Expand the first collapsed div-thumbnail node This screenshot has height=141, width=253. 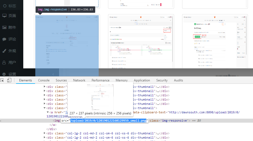click(45, 86)
